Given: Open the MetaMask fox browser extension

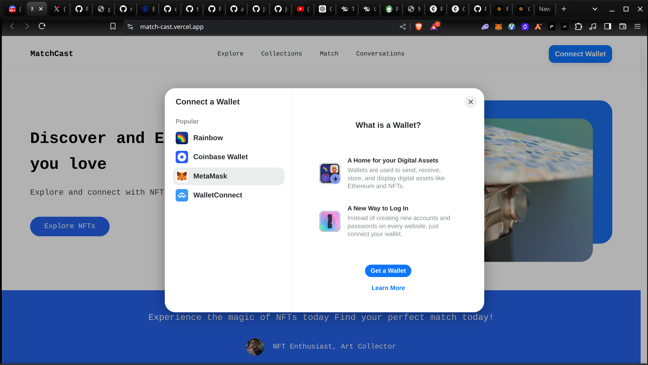Looking at the screenshot, I should 498,27.
